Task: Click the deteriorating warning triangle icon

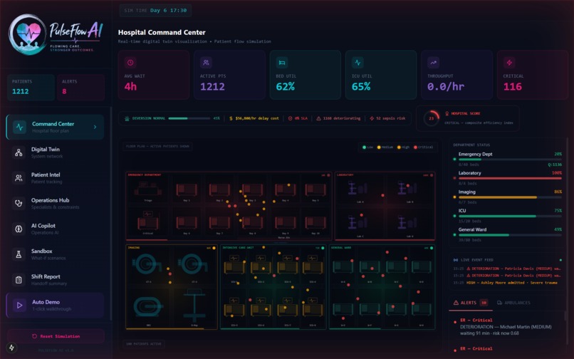Action: click(318, 119)
